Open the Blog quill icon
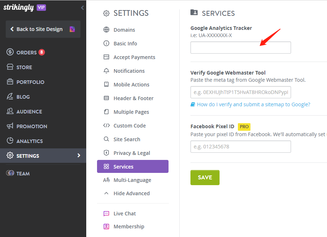Screen dimensions: 327x237 coord(10,96)
